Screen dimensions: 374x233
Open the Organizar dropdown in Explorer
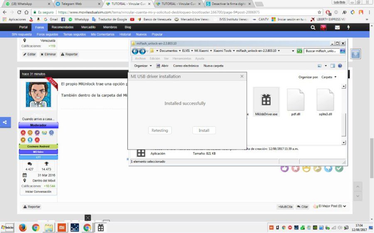coord(143,66)
